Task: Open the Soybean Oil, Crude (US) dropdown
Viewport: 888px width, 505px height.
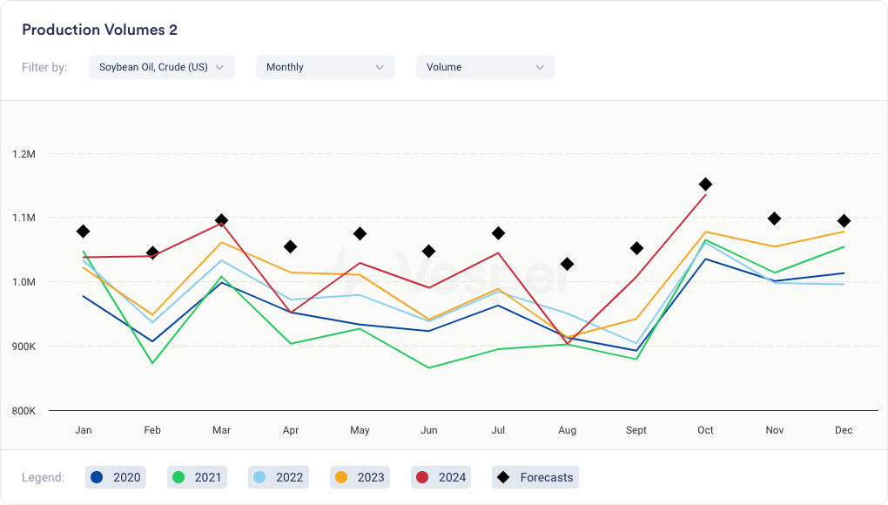Action: tap(162, 67)
